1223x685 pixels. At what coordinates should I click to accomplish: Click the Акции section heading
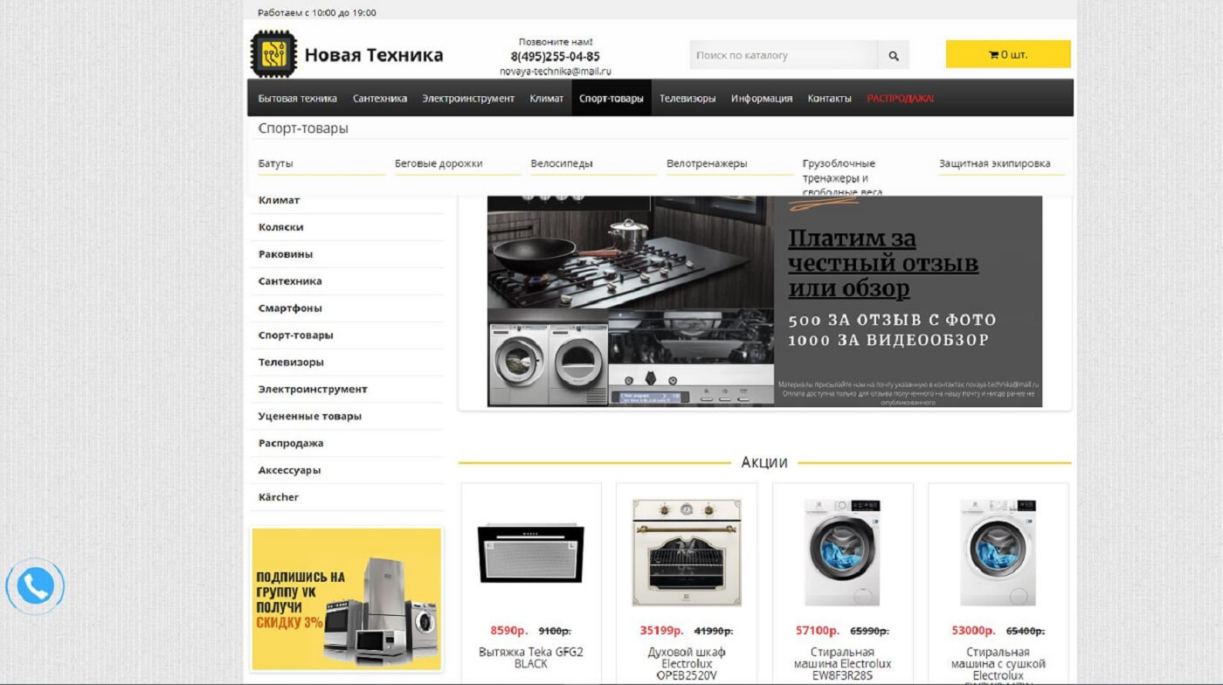click(764, 462)
